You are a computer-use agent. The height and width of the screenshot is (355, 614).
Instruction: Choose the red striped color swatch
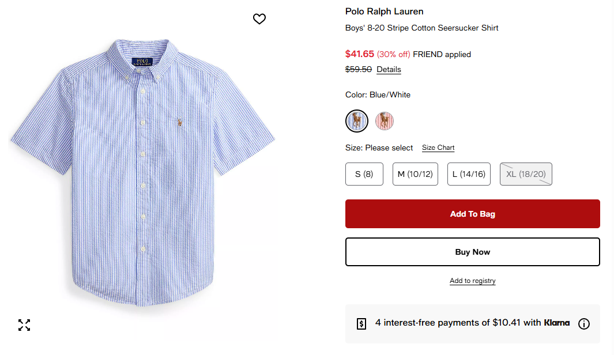tap(385, 121)
